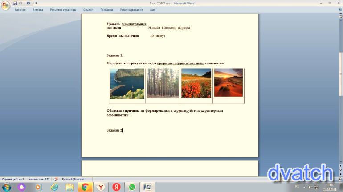Image resolution: width=343 pixels, height=192 pixels.
Task: Show hidden system tray icons
Action: pyautogui.click(x=304, y=187)
